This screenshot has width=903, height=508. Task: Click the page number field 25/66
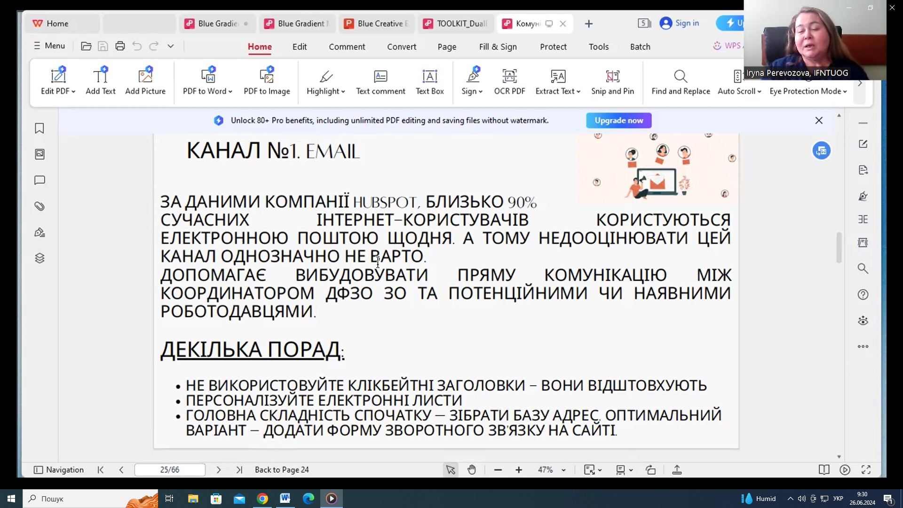[170, 470]
